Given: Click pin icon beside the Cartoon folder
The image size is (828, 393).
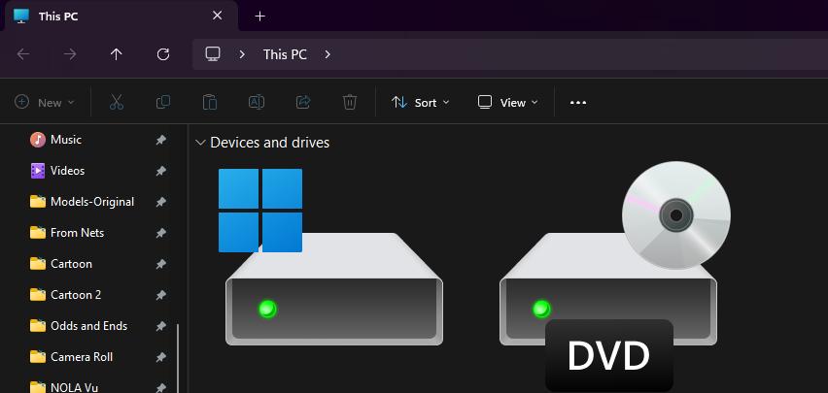Looking at the screenshot, I should 161,264.
